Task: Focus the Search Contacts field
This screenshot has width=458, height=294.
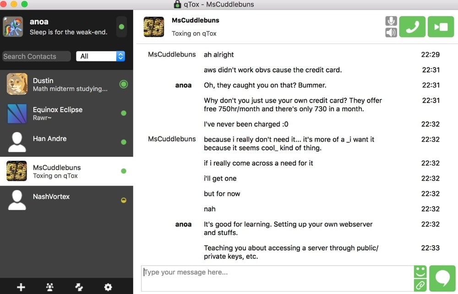Action: coord(36,56)
